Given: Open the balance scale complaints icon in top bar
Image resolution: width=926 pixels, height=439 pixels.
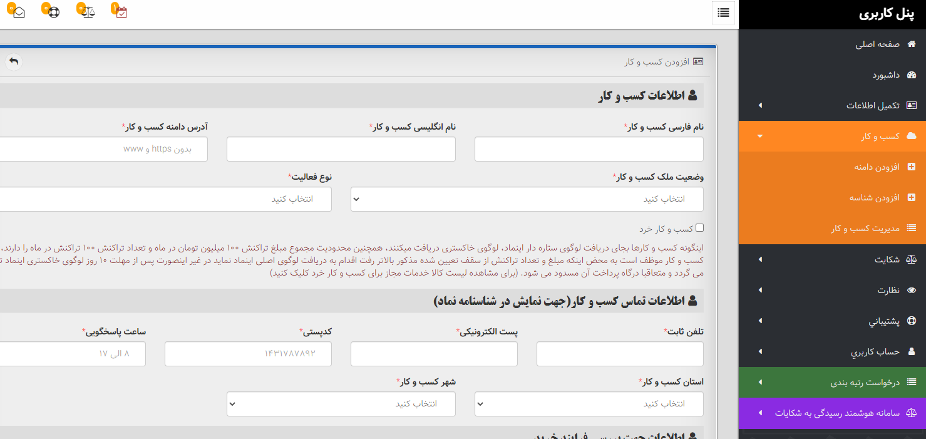Looking at the screenshot, I should (x=88, y=12).
